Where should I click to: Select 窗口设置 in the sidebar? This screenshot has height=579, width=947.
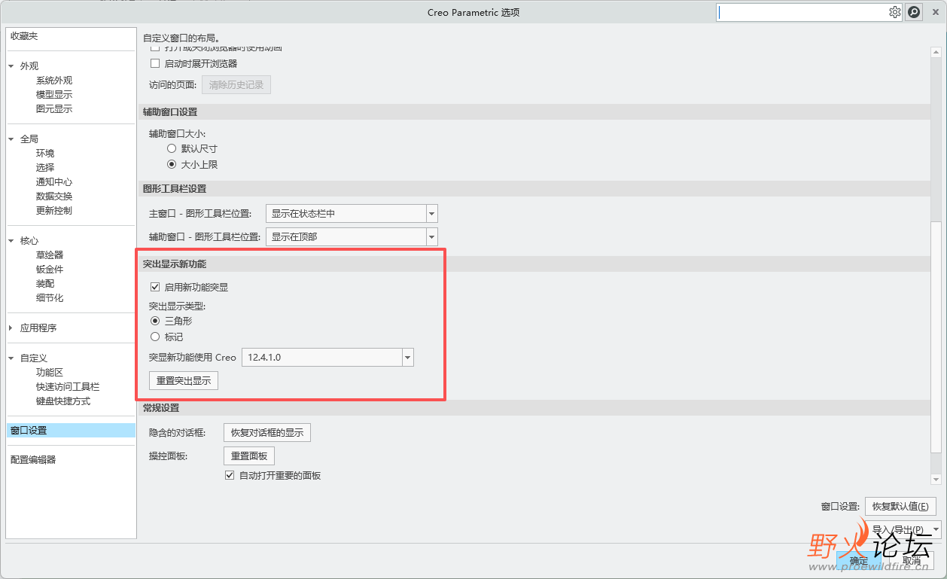[71, 431]
